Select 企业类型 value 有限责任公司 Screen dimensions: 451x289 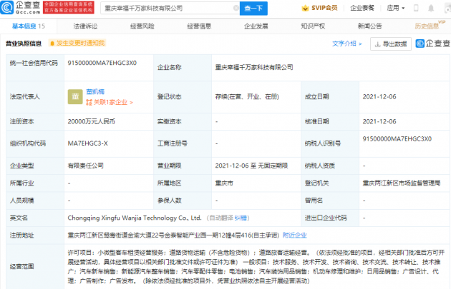pyautogui.click(x=85, y=166)
